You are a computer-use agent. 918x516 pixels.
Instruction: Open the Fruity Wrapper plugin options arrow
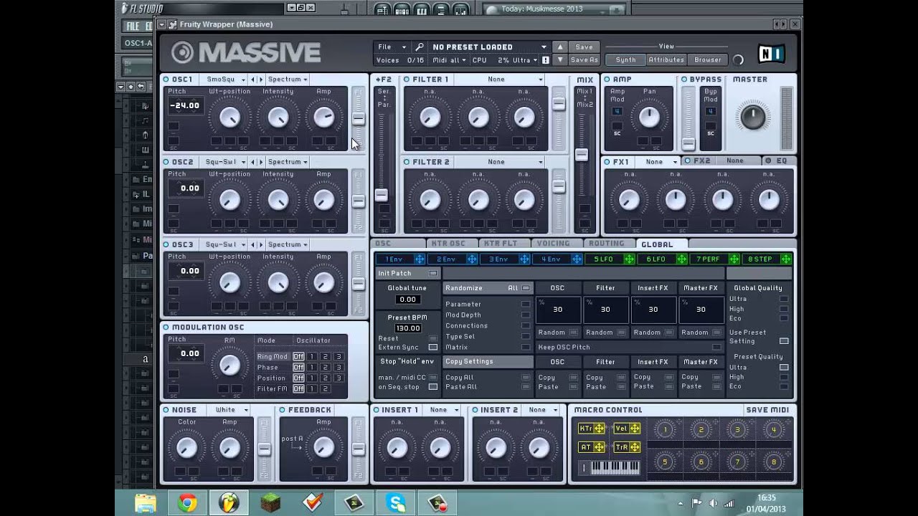(x=163, y=24)
